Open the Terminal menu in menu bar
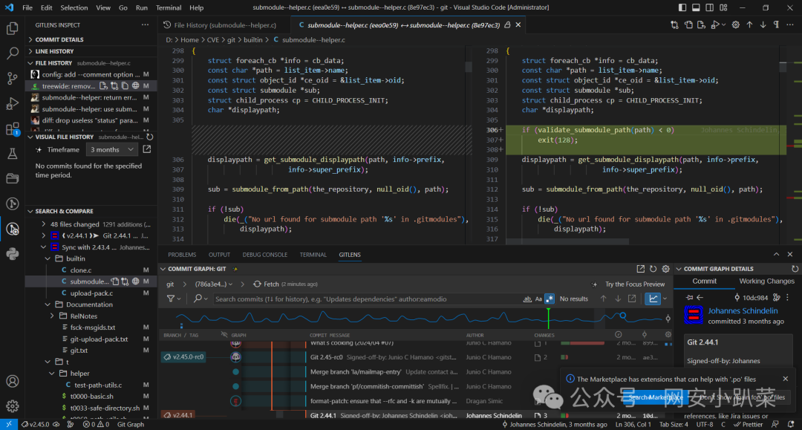Image resolution: width=802 pixels, height=430 pixels. click(x=168, y=7)
